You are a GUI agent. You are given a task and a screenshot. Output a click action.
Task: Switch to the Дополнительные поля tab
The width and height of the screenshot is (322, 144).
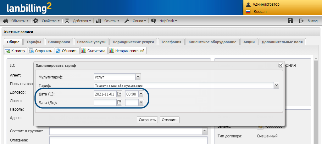(282, 42)
